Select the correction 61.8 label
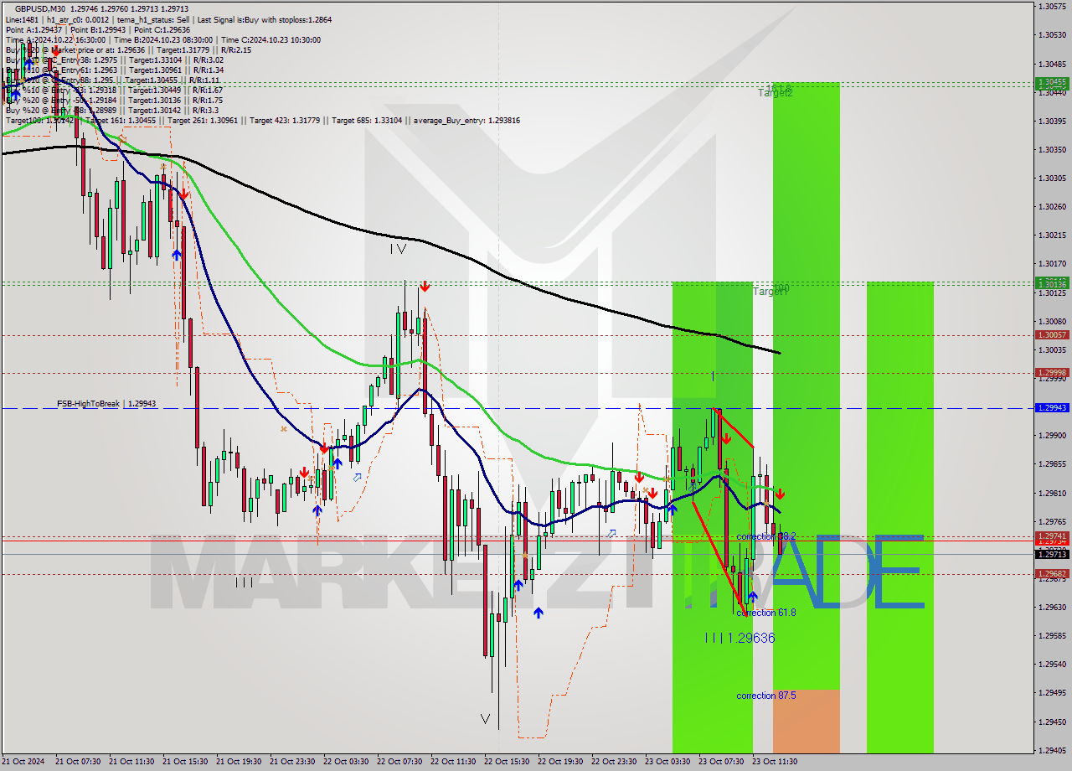 (765, 613)
